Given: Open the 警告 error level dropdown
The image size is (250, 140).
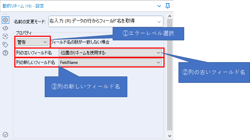Looking at the screenshot, I should pos(32,42).
